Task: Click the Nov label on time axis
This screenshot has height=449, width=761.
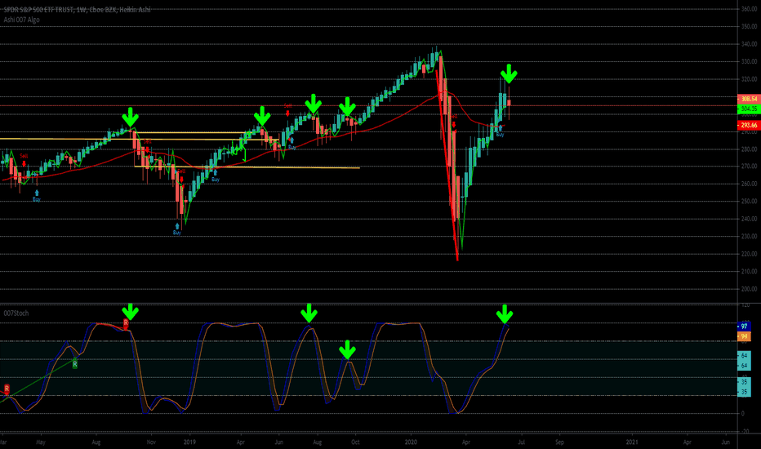Action: pyautogui.click(x=151, y=442)
